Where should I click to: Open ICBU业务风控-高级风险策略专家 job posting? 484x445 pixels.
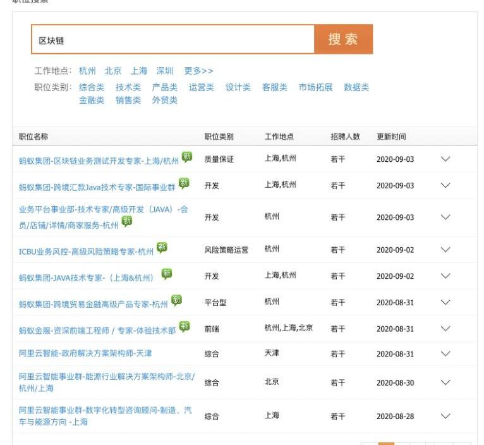click(x=86, y=252)
